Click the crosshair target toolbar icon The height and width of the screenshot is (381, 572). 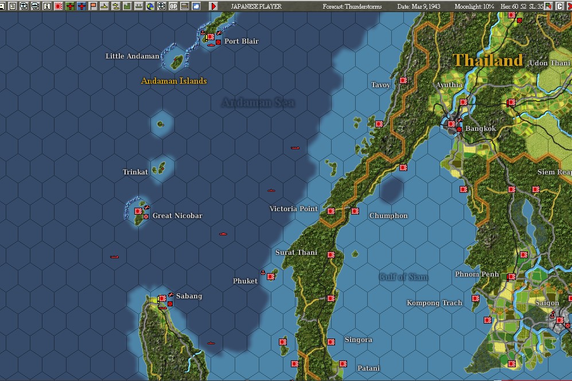(162, 6)
